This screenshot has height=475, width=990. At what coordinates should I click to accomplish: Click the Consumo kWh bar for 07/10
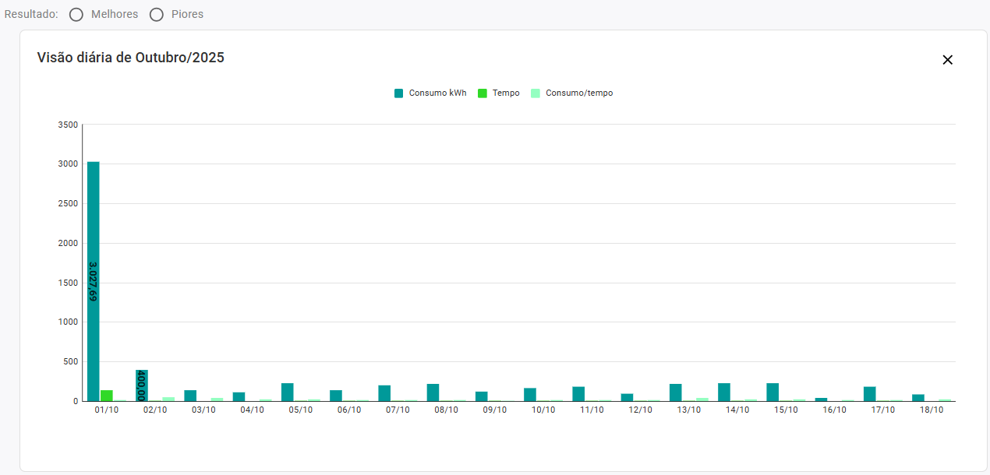tap(384, 393)
